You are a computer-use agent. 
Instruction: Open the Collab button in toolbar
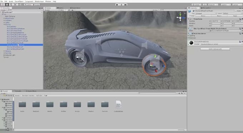coord(196,5)
